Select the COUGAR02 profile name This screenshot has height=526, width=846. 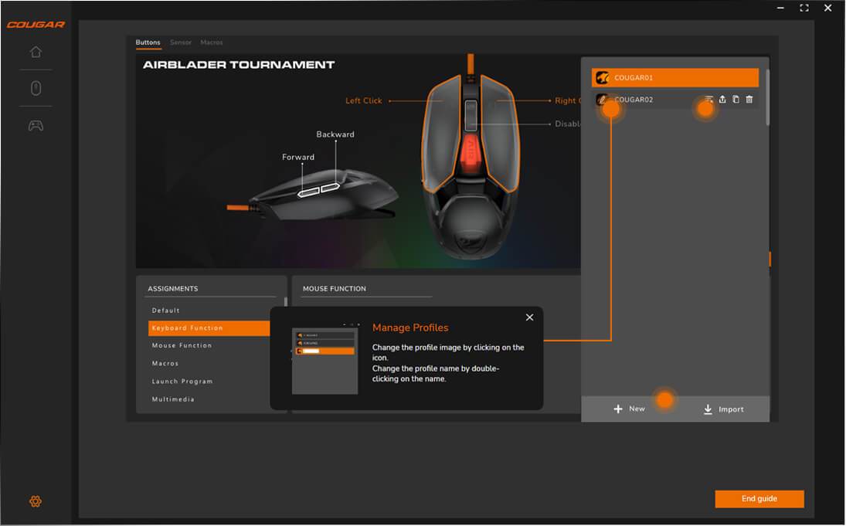click(x=634, y=100)
